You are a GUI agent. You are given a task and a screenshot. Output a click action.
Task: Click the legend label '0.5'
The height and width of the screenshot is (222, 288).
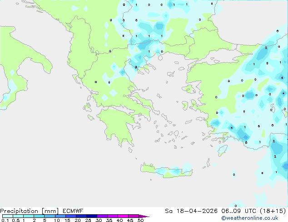pos(16,220)
